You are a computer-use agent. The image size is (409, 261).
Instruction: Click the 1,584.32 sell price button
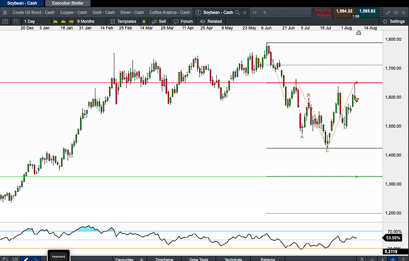pos(344,11)
